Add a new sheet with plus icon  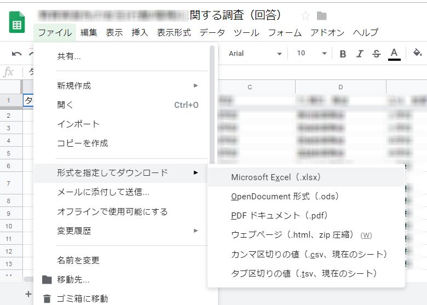click(x=28, y=294)
